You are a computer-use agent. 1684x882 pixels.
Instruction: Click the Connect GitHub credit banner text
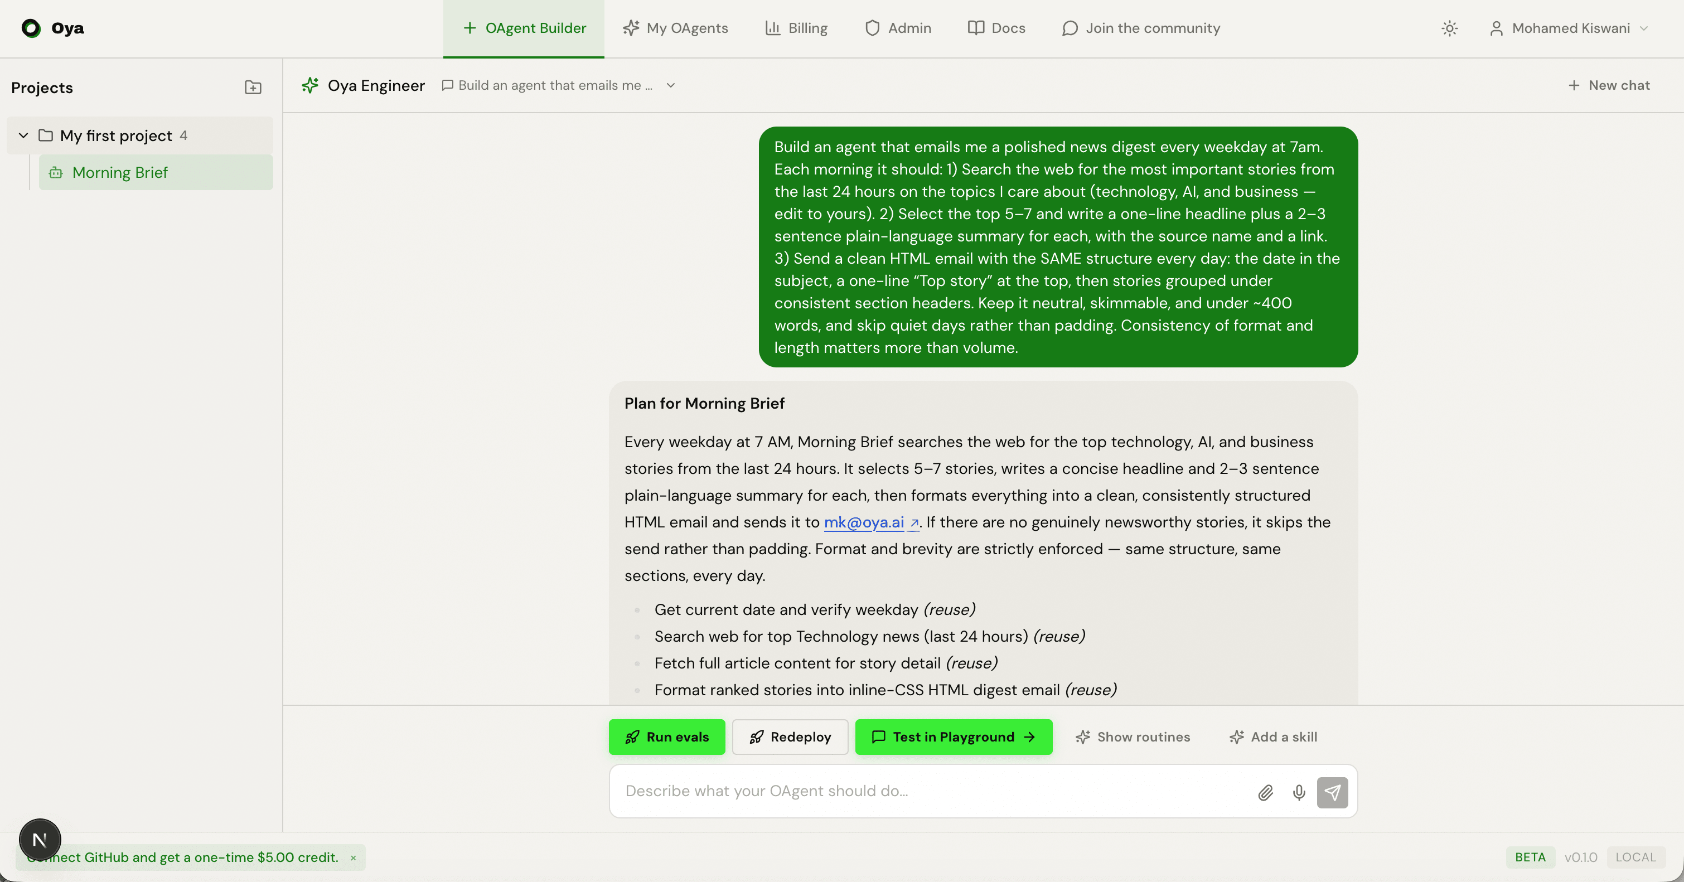(x=183, y=857)
